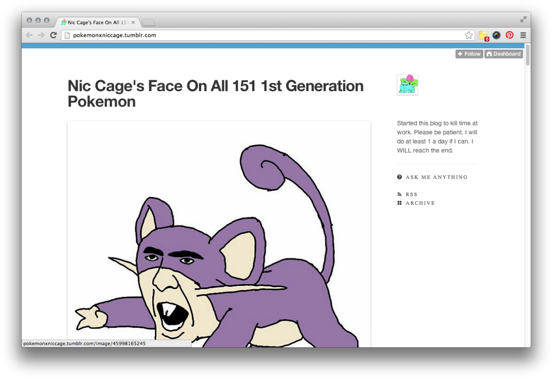Screen dimensions: 552x378
Task: Open the Ask Me Anything link
Action: click(x=436, y=177)
